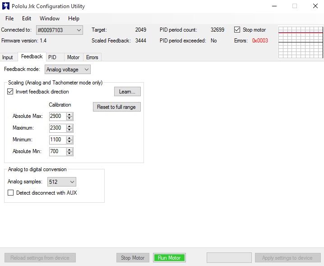Click Reset to full range button
324x266 pixels.
tap(117, 107)
